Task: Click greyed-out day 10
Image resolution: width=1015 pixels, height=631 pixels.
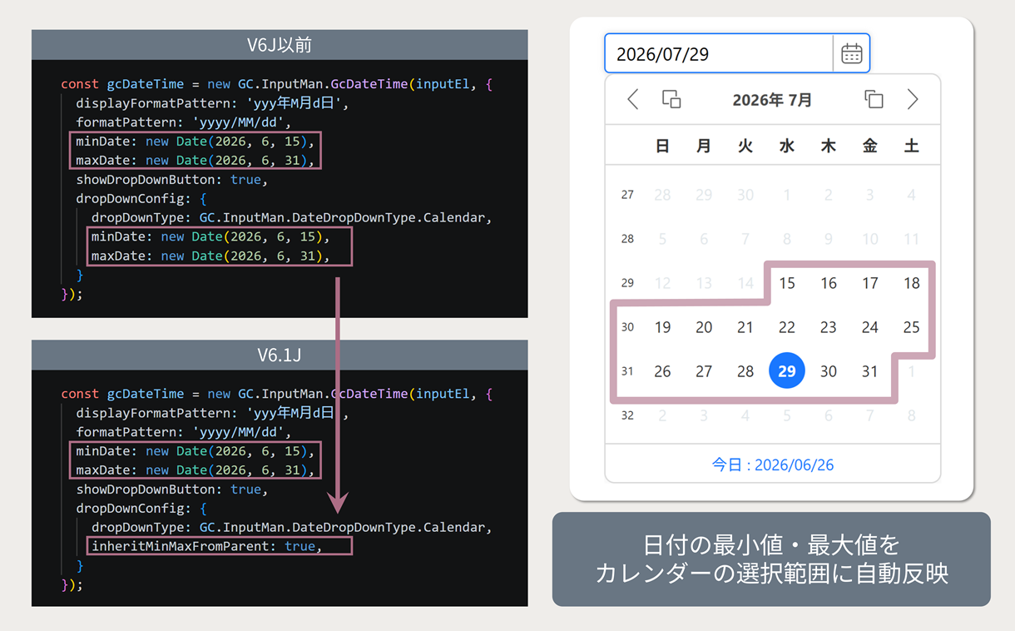Action: coord(870,239)
